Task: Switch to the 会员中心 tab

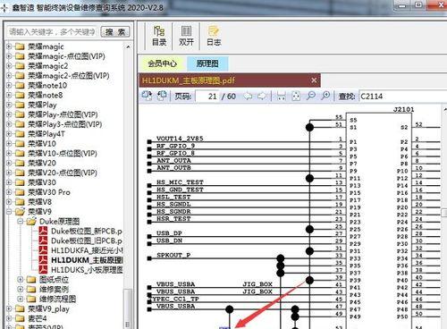Action: pyautogui.click(x=163, y=63)
